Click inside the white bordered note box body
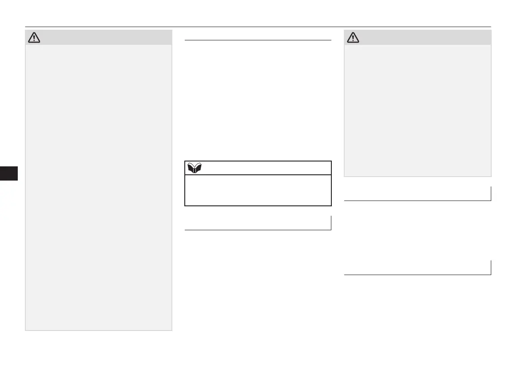Viewport: 529px width, 370px height. click(x=258, y=190)
